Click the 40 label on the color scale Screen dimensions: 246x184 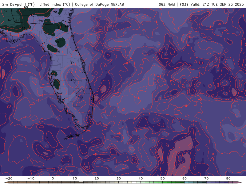pyautogui.click(x=141, y=178)
